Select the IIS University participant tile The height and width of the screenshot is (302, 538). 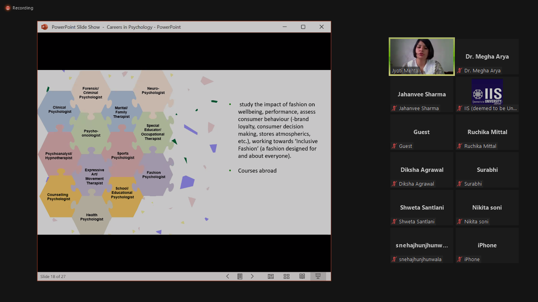[x=487, y=94]
